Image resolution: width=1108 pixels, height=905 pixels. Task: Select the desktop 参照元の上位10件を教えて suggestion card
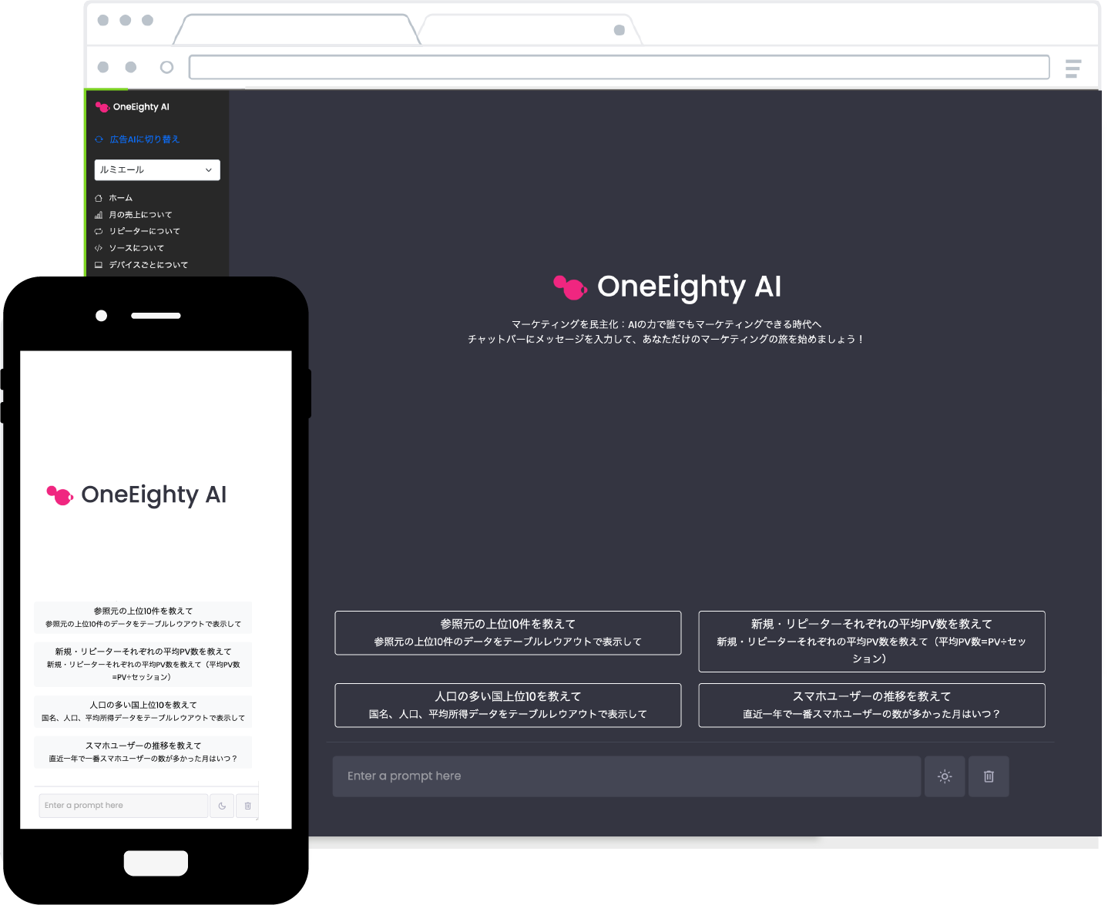(x=508, y=633)
